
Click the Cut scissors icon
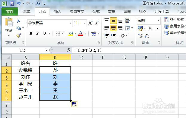18,21
